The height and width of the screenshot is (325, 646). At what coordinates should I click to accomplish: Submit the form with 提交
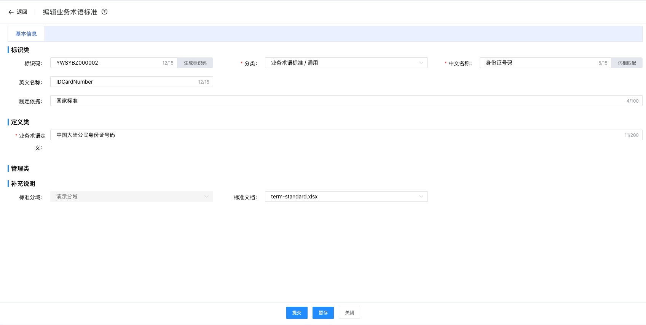[x=297, y=313]
